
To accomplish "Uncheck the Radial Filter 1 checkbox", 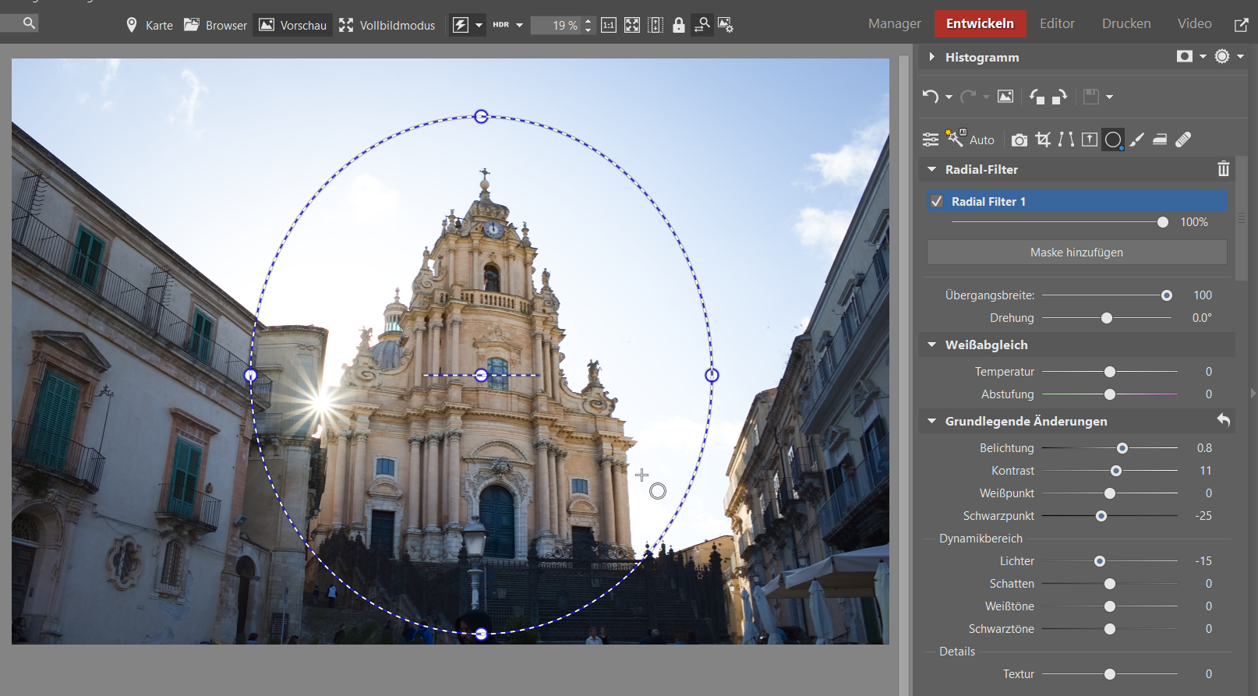I will click(x=937, y=201).
